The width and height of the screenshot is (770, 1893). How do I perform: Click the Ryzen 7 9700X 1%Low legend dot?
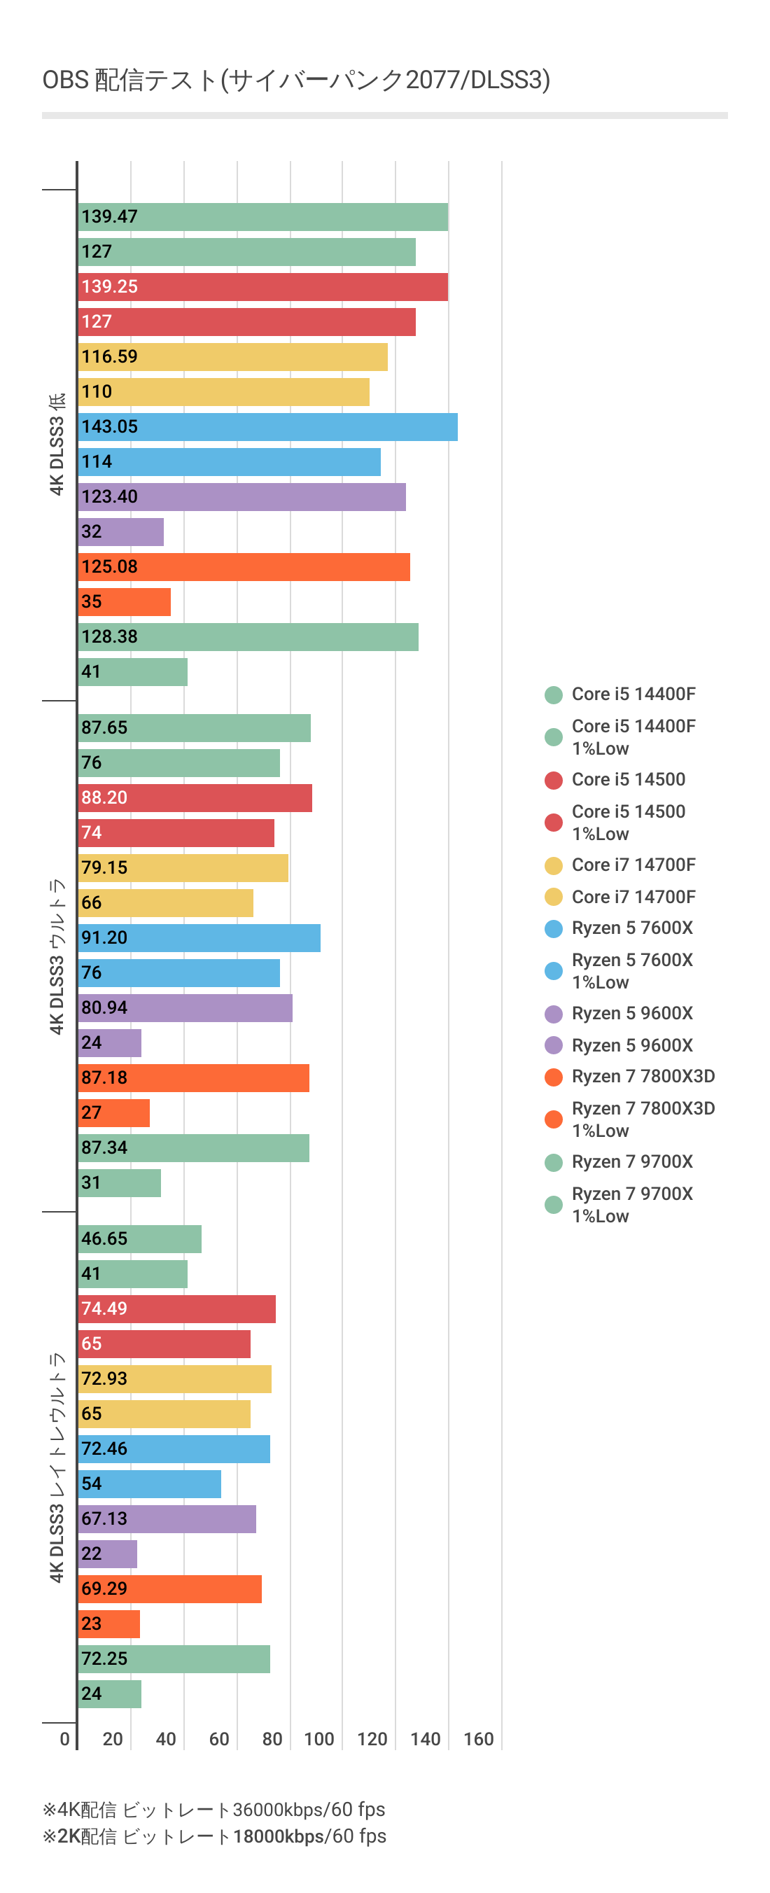tap(553, 1204)
